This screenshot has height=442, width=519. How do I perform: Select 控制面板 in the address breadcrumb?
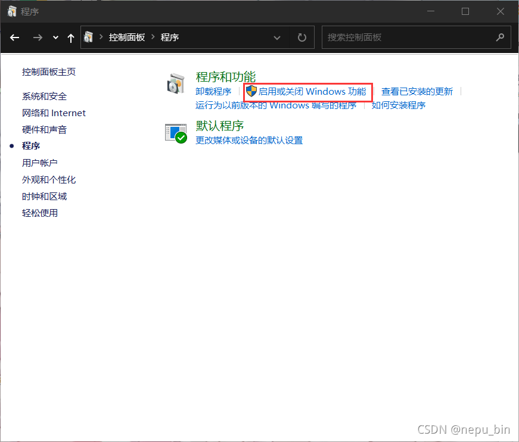(127, 38)
